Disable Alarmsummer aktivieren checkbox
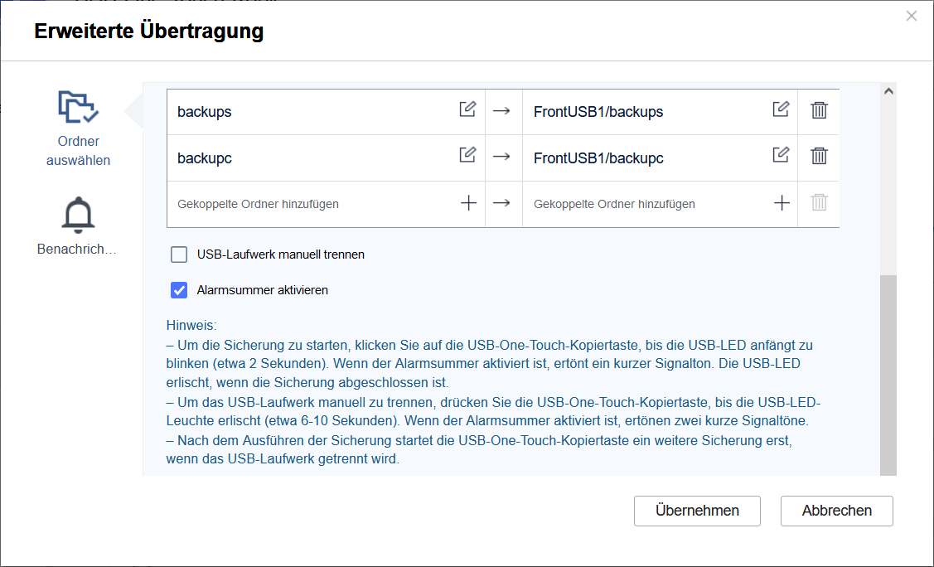This screenshot has height=567, width=934. tap(179, 290)
